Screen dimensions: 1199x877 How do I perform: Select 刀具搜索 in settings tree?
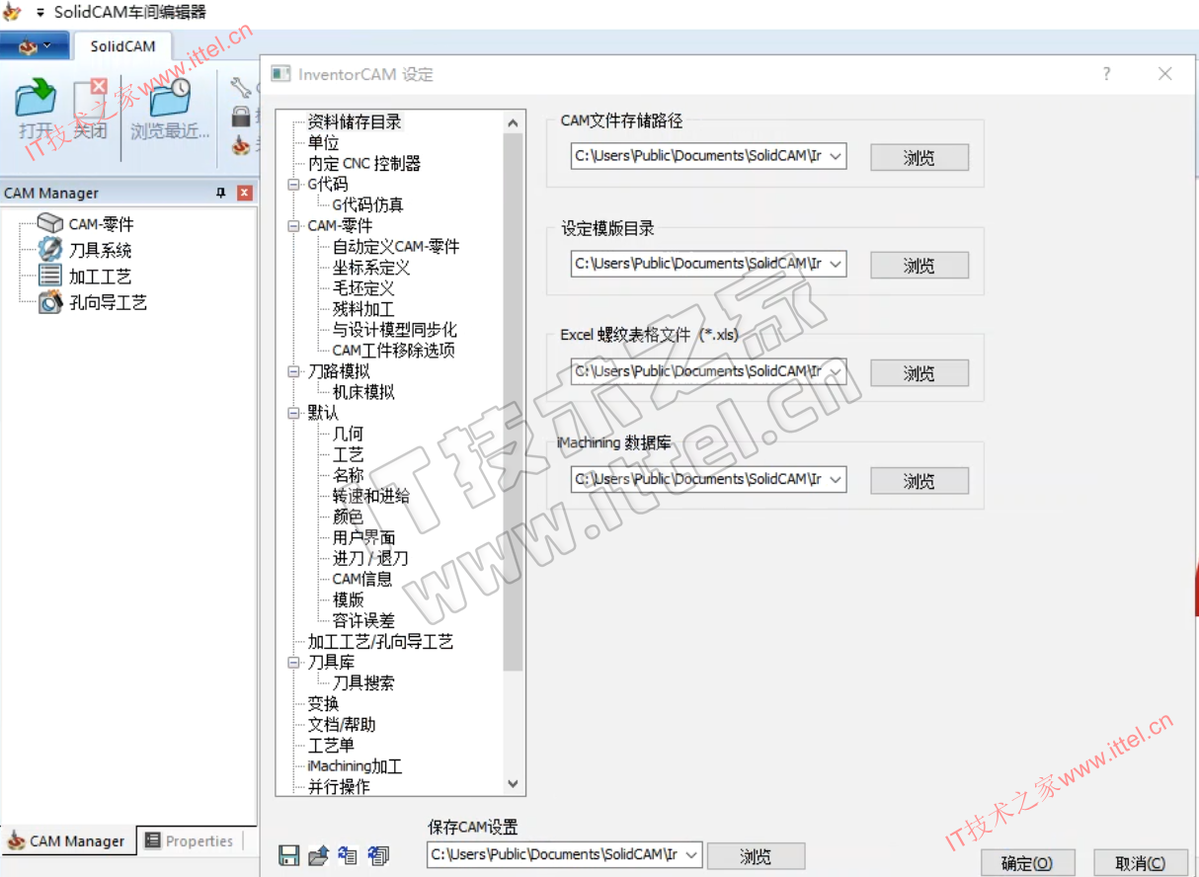[x=363, y=682]
